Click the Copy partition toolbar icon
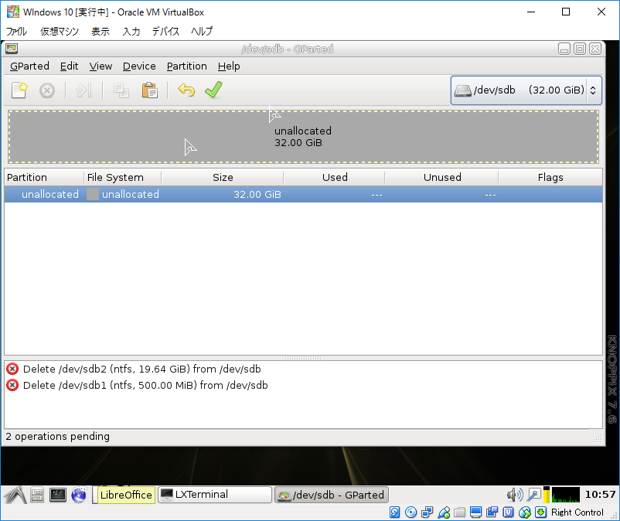 pyautogui.click(x=121, y=90)
